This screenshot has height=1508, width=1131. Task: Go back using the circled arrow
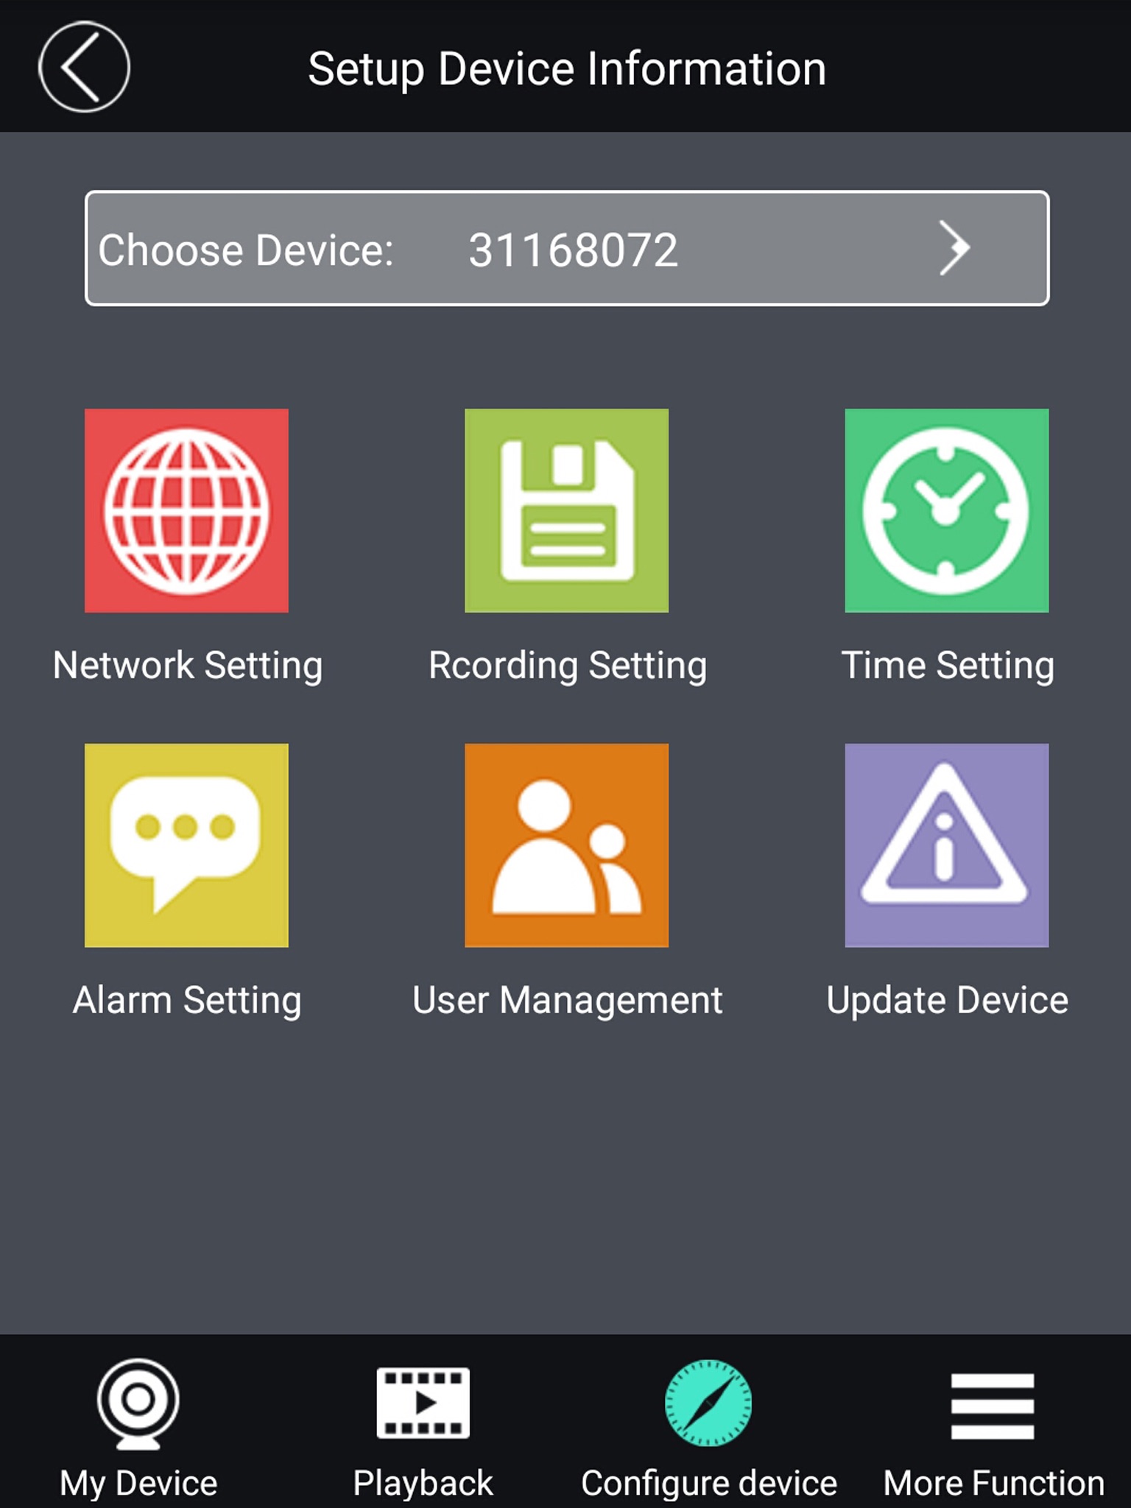[84, 67]
